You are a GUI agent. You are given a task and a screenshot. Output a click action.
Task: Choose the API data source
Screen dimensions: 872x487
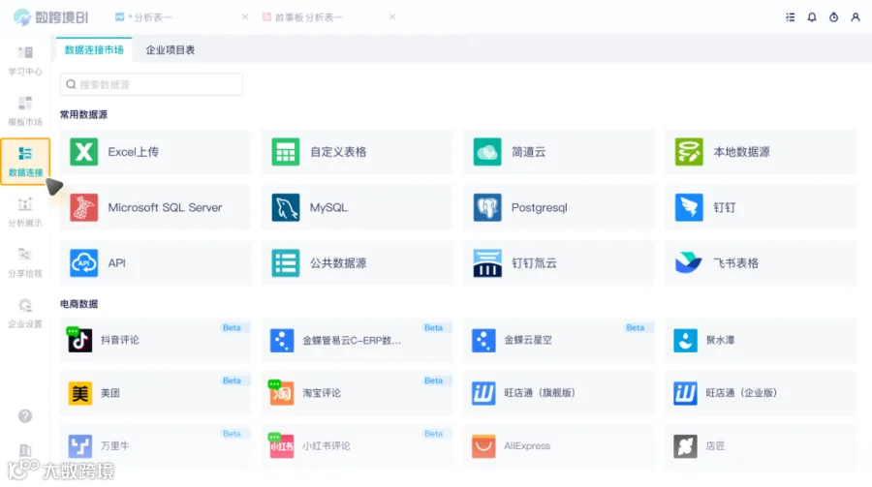(155, 263)
